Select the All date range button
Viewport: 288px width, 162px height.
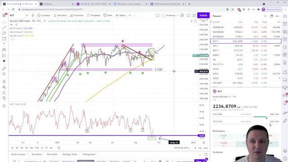pyautogui.click(x=51, y=148)
